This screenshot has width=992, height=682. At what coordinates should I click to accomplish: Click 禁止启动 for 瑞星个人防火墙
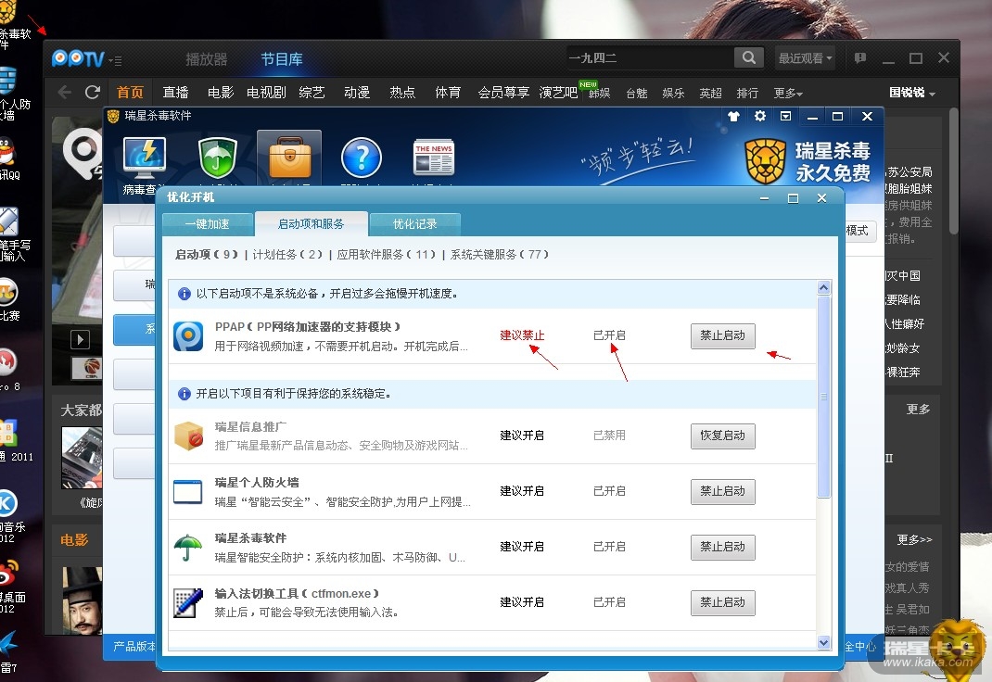pos(722,491)
